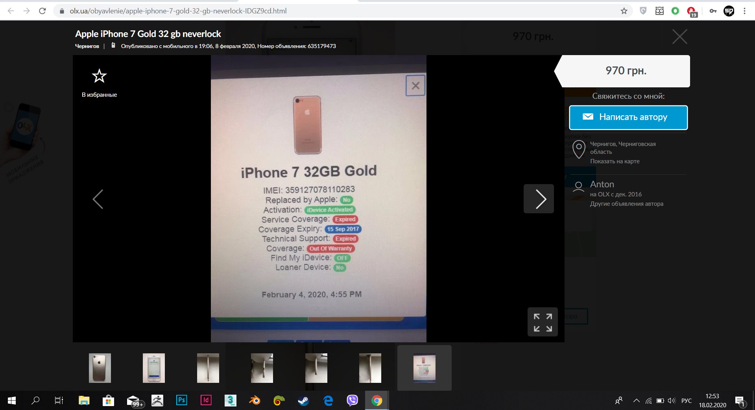This screenshot has height=410, width=755.
Task: Select the thumbnail showing the phone's back
Action: 100,368
